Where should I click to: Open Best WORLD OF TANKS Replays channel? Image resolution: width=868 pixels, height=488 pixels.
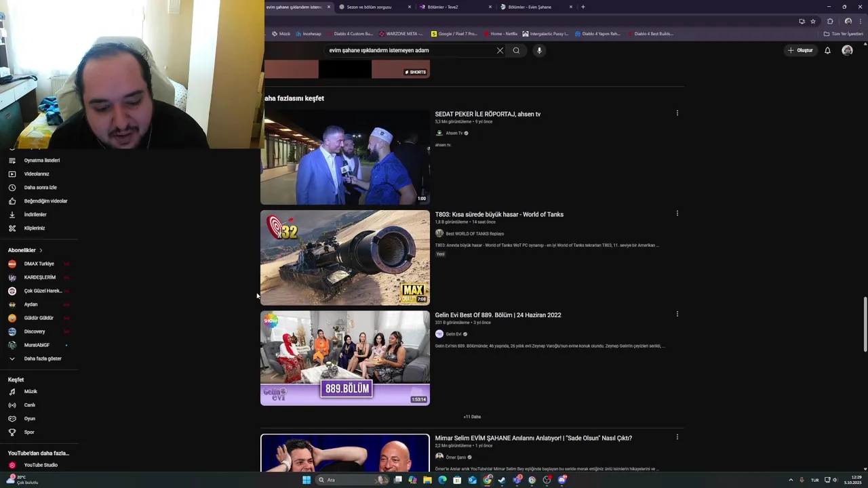[x=475, y=234]
